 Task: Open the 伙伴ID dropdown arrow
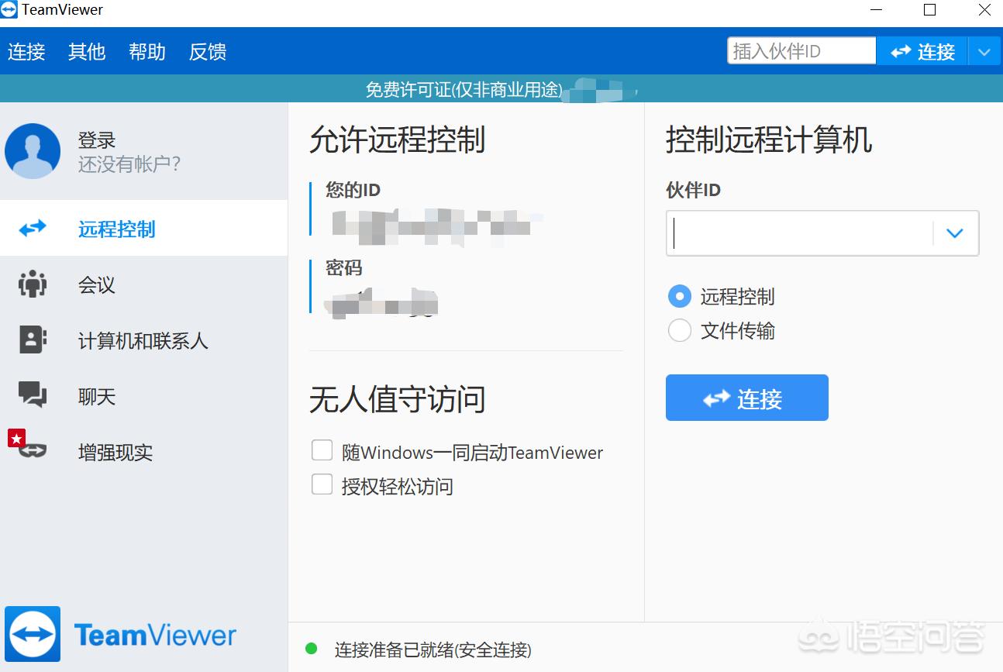(x=954, y=233)
